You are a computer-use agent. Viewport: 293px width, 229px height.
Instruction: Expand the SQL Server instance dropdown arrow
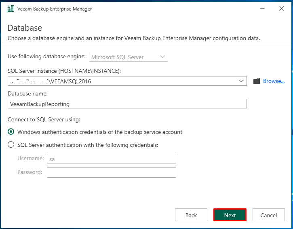click(241, 81)
